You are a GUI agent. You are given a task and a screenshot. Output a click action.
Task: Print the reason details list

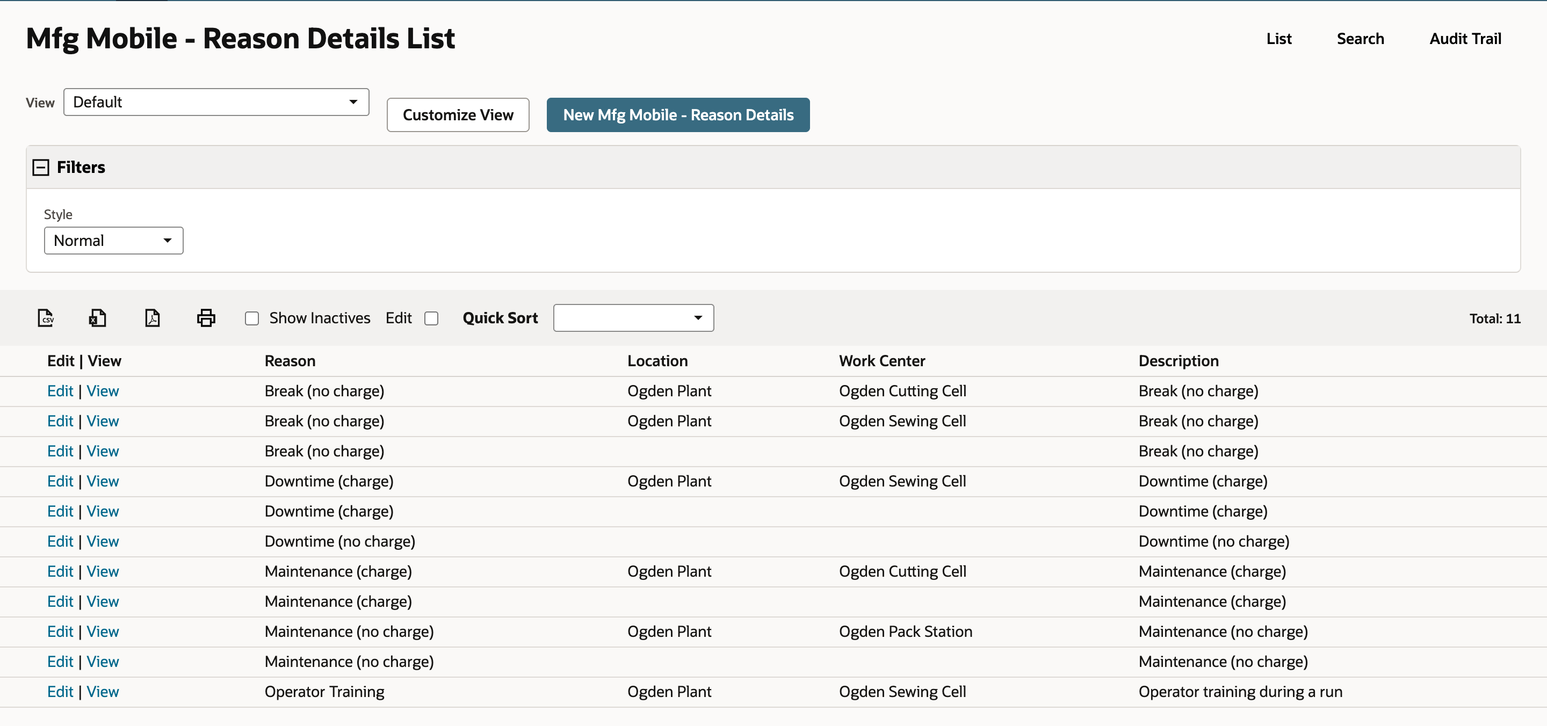coord(206,318)
